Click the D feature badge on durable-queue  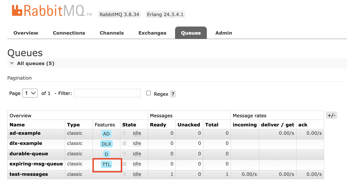click(x=106, y=154)
